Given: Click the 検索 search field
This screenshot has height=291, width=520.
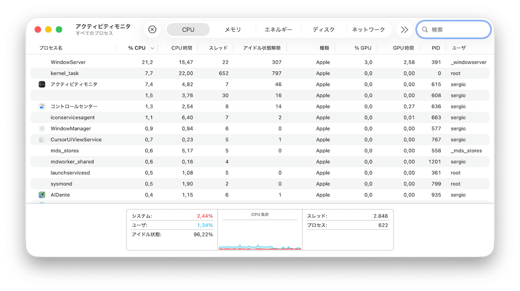Looking at the screenshot, I should (458, 30).
